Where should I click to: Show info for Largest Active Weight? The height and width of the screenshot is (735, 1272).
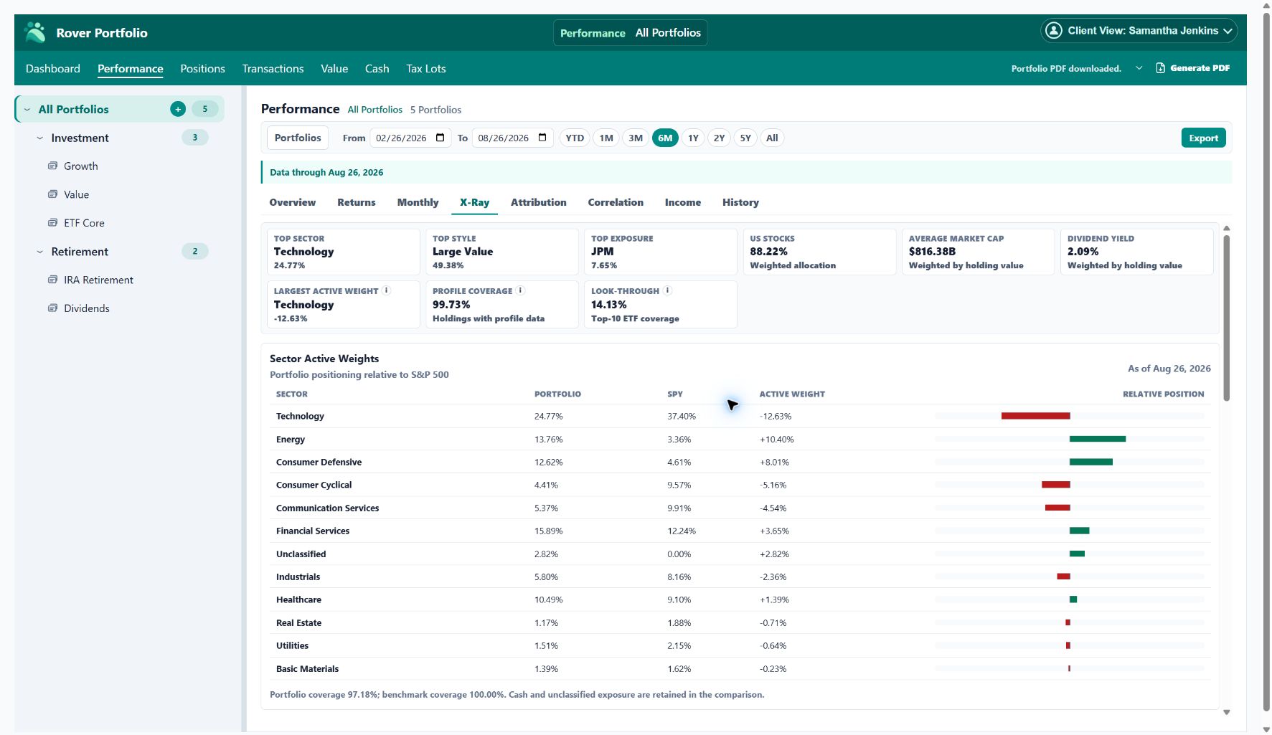click(x=386, y=290)
